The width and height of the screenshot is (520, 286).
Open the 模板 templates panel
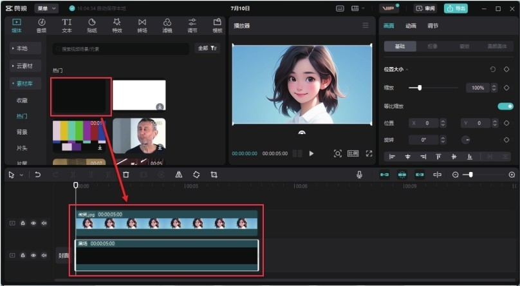pos(218,26)
